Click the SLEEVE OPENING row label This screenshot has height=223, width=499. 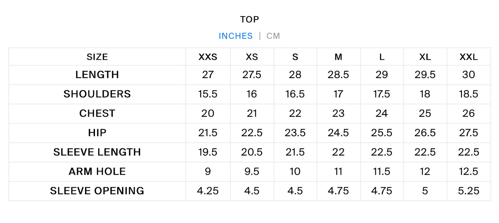(x=97, y=191)
